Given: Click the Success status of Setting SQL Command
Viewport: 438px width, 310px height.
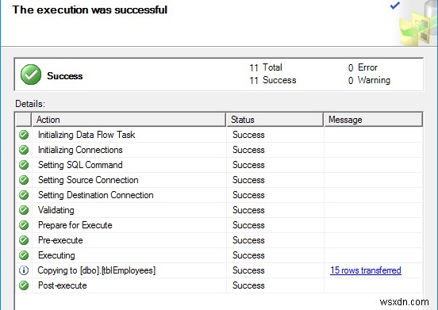Looking at the screenshot, I should tap(248, 165).
